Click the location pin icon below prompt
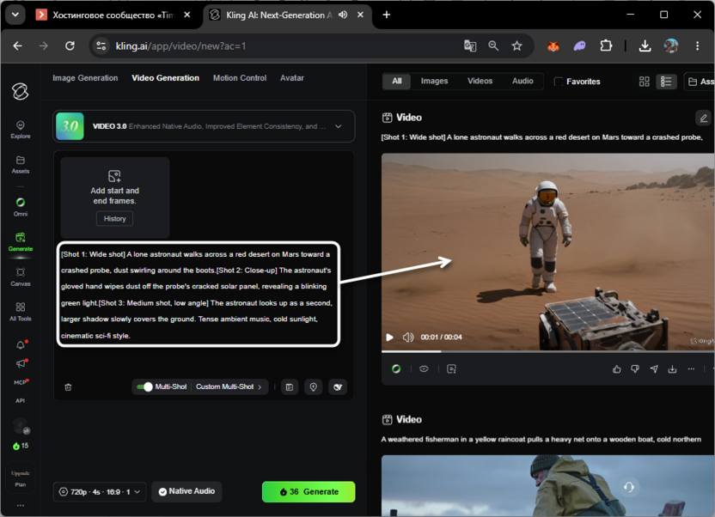715x517 pixels. (x=314, y=387)
